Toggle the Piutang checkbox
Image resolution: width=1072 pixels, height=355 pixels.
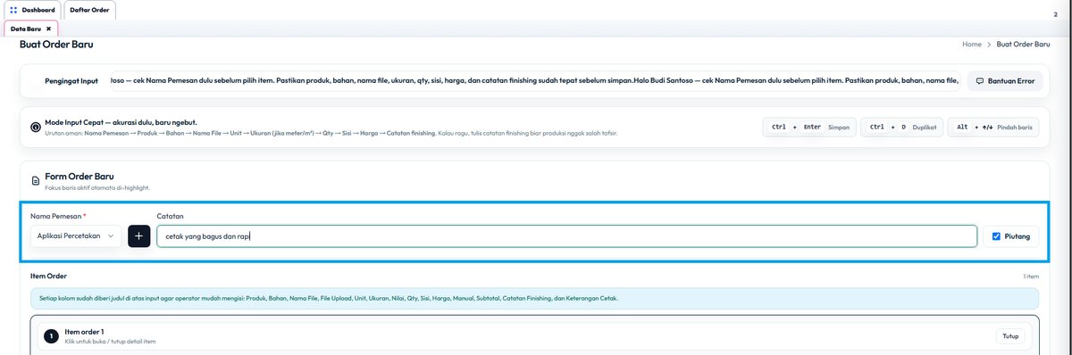(997, 236)
